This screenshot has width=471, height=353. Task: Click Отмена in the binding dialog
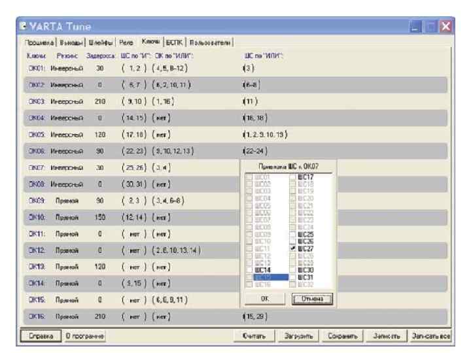click(313, 299)
